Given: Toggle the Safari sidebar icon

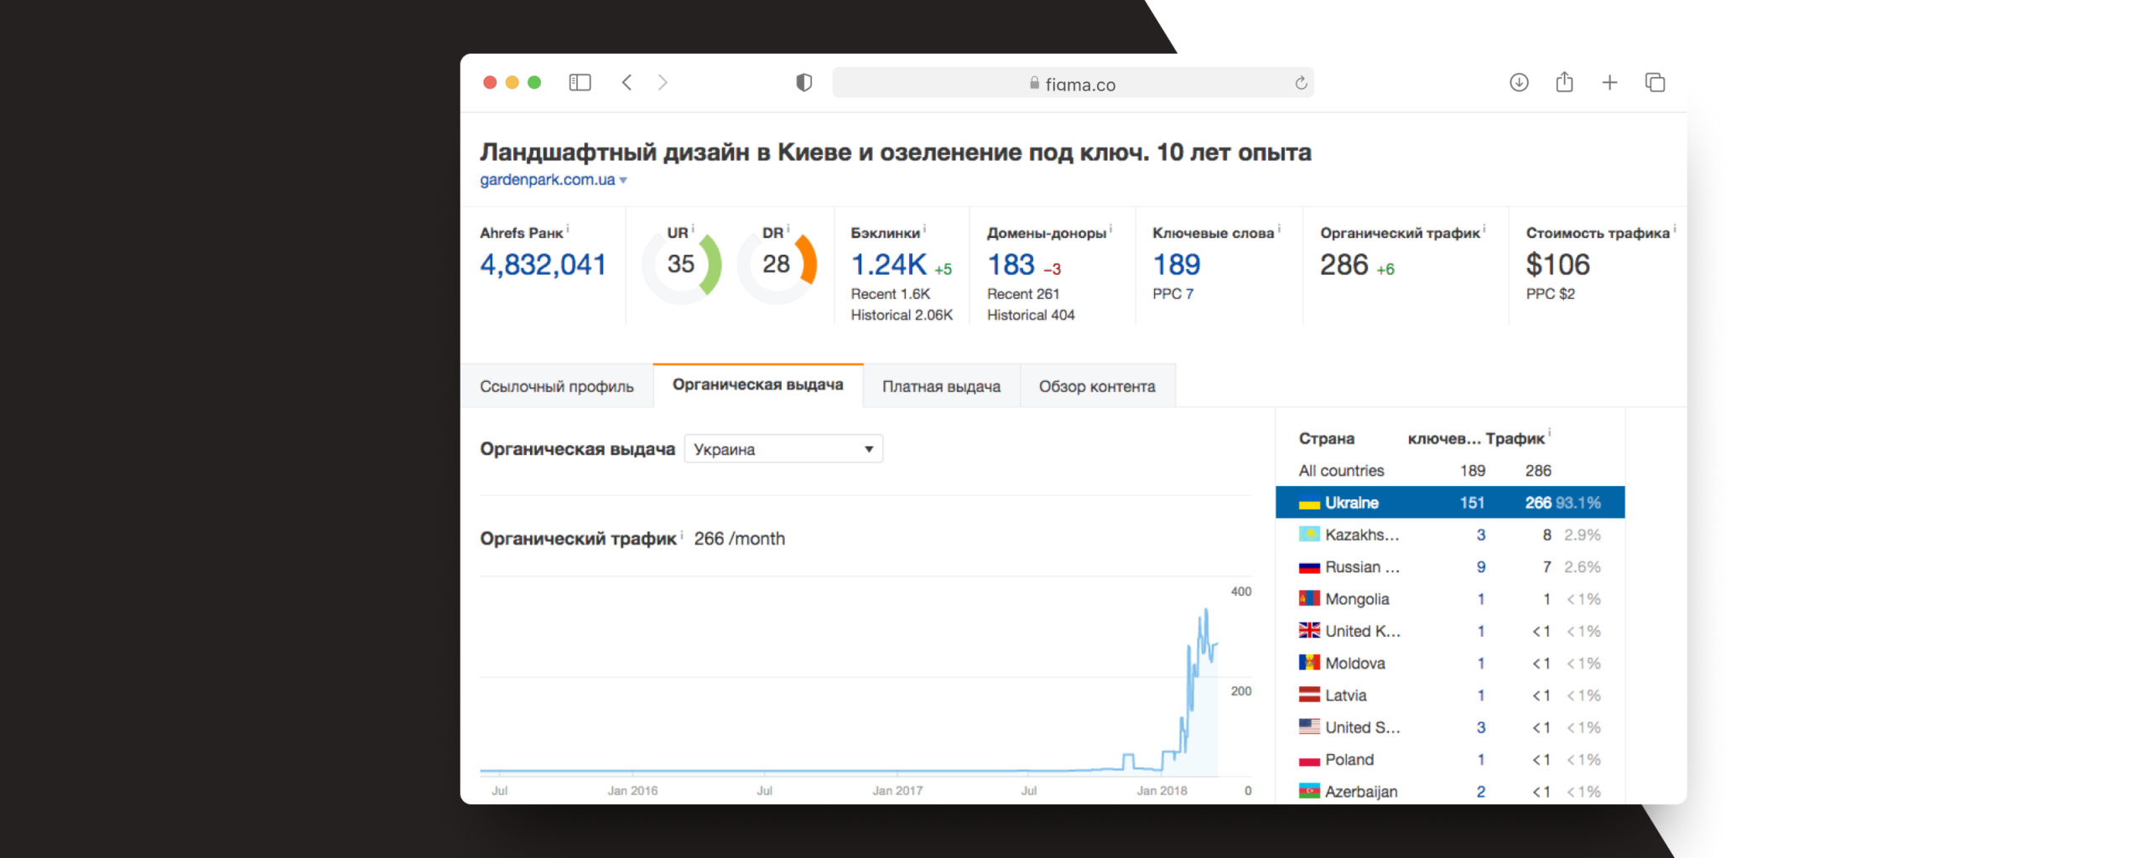Looking at the screenshot, I should point(580,82).
